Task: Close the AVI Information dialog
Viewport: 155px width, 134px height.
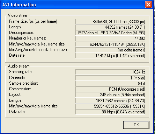Action: pyautogui.click(x=148, y=5)
